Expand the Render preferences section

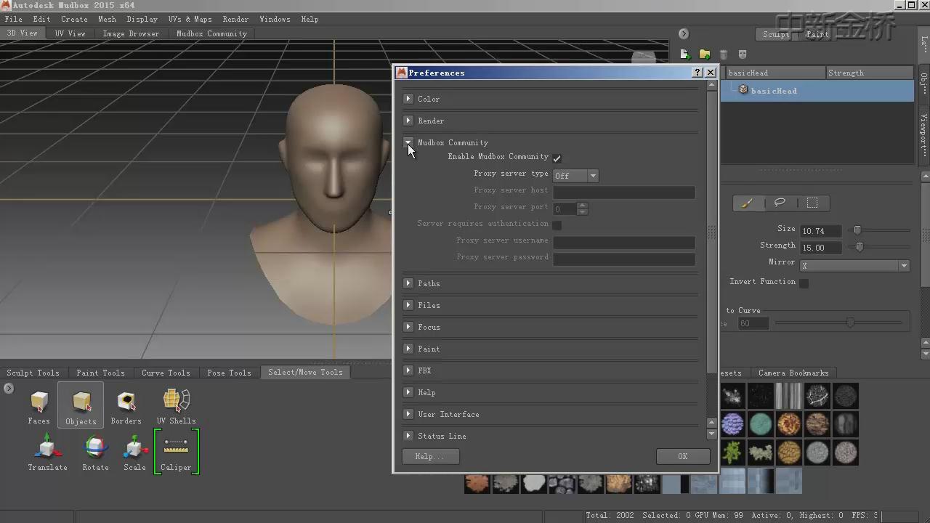pos(408,121)
